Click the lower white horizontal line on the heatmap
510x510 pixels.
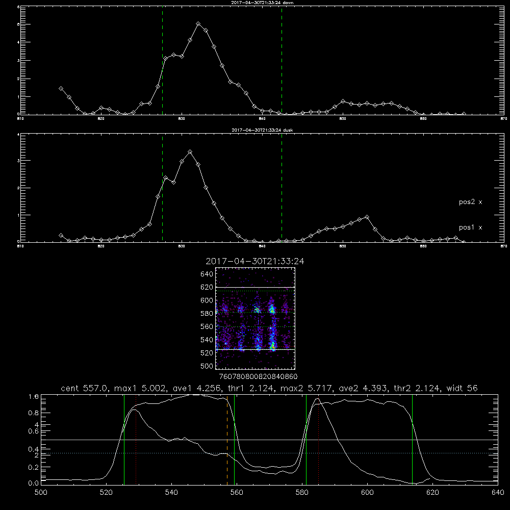click(256, 349)
